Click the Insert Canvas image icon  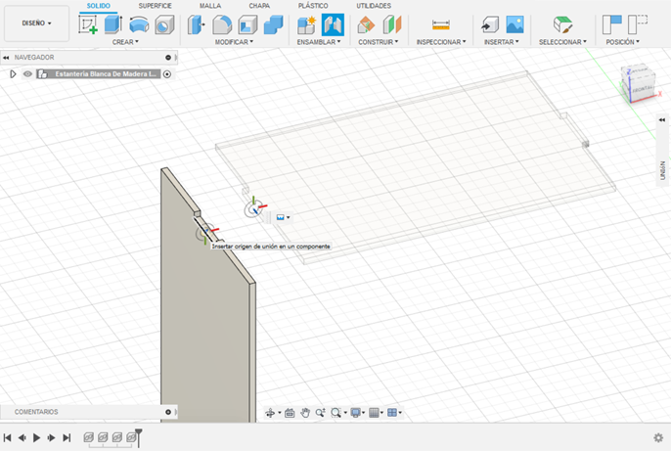pos(514,24)
